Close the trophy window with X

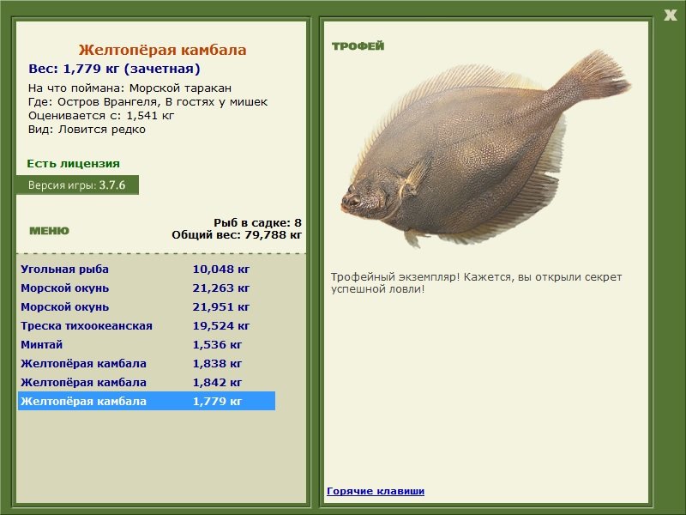(670, 15)
